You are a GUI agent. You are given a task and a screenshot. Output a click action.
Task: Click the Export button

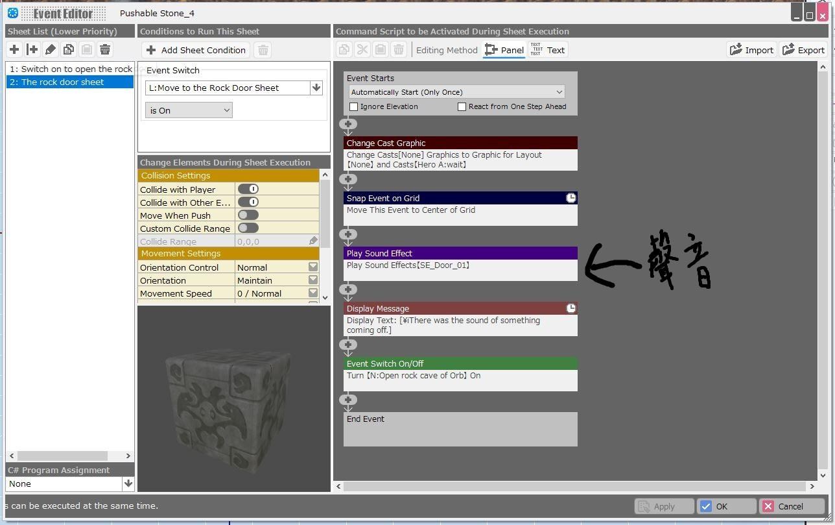tap(803, 50)
